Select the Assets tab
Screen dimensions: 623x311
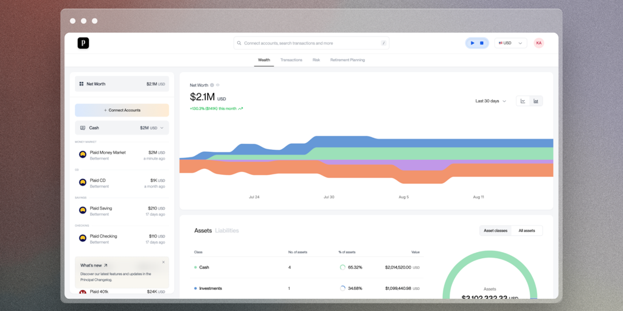(x=203, y=230)
